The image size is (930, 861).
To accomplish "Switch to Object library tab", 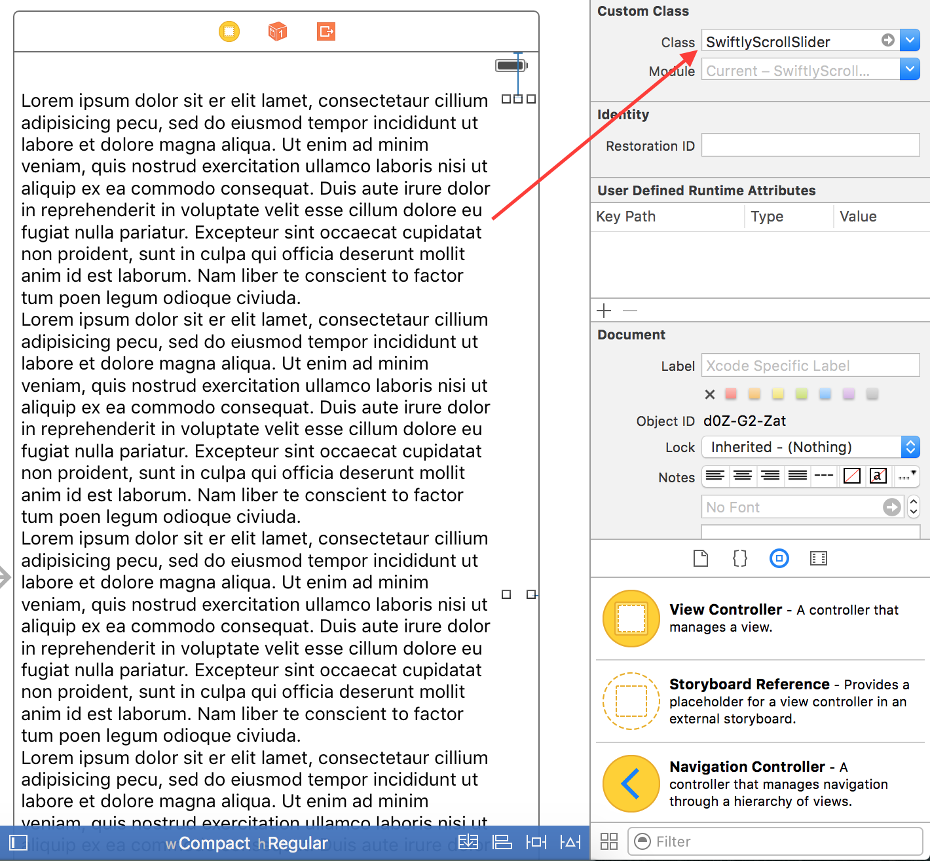I will [779, 558].
